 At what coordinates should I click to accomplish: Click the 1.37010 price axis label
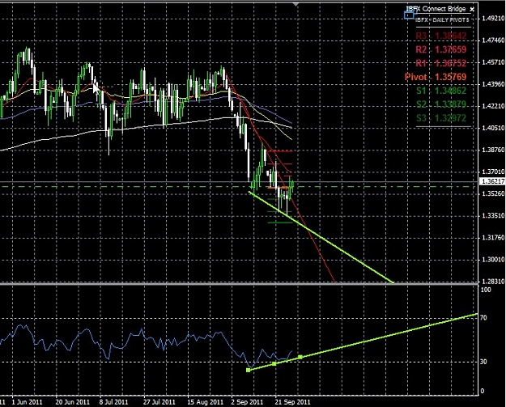[x=493, y=172]
